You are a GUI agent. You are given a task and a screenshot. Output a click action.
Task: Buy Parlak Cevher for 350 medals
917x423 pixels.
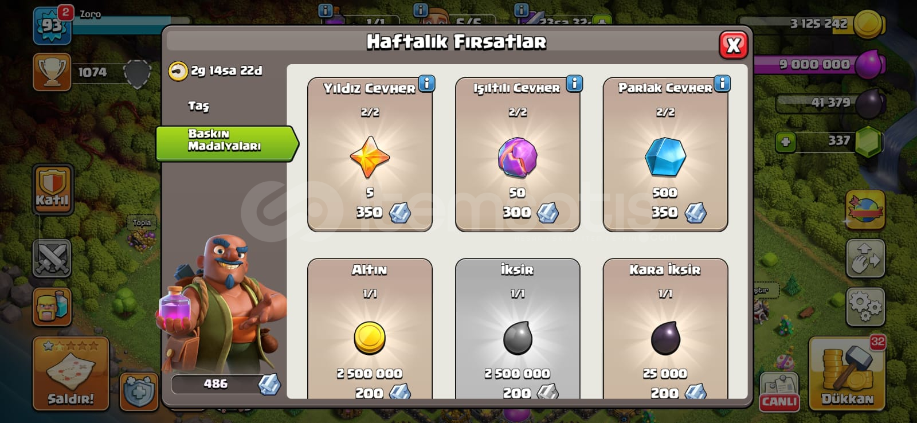665,155
